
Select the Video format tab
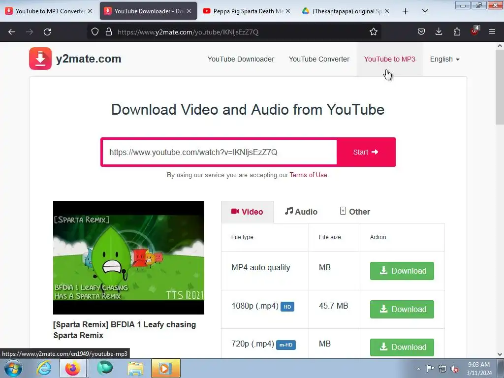pyautogui.click(x=247, y=212)
